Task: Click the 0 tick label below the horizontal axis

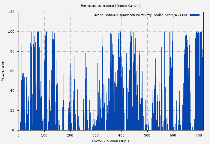Action: (19, 135)
